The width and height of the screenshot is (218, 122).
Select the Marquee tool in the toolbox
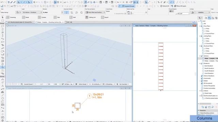click(x=2, y=20)
